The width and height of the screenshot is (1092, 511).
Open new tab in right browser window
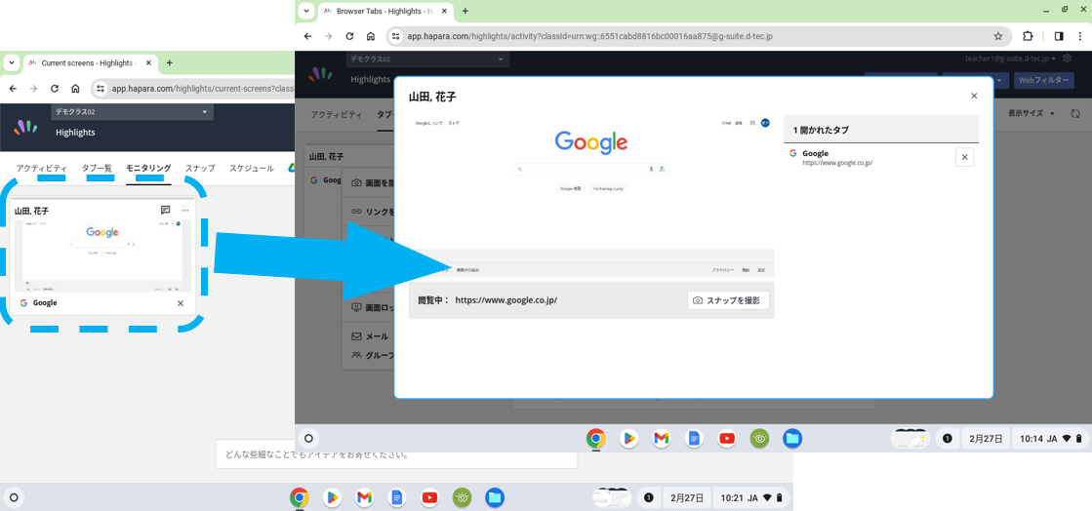pyautogui.click(x=465, y=11)
